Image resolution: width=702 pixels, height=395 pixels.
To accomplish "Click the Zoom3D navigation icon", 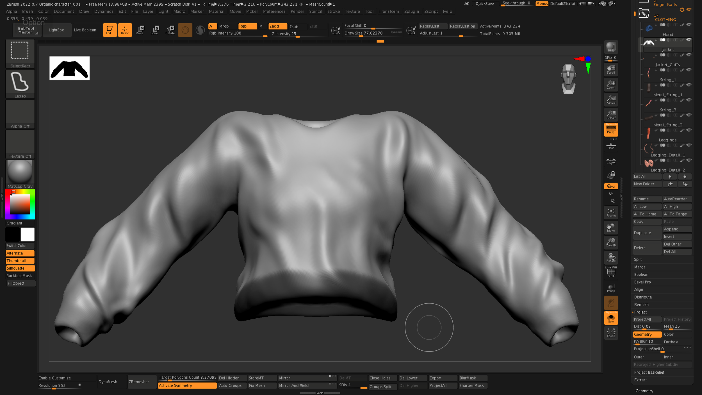I will 611,242.
